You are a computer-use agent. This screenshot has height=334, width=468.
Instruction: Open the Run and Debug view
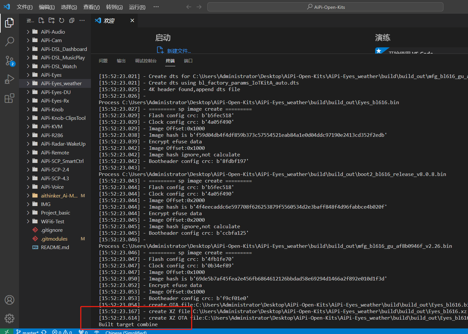pos(9,79)
